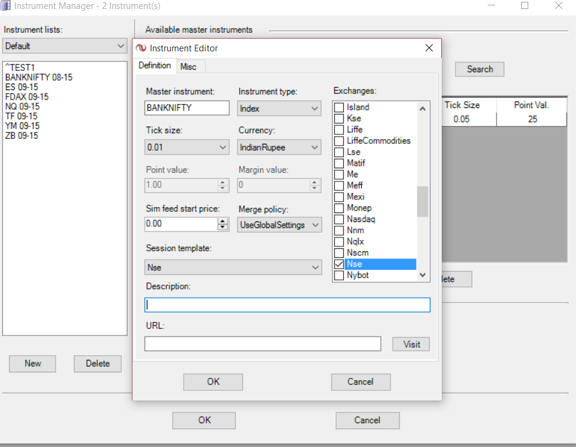Image resolution: width=576 pixels, height=447 pixels.
Task: Minimize the Instrument Manager window
Action: [x=491, y=5]
